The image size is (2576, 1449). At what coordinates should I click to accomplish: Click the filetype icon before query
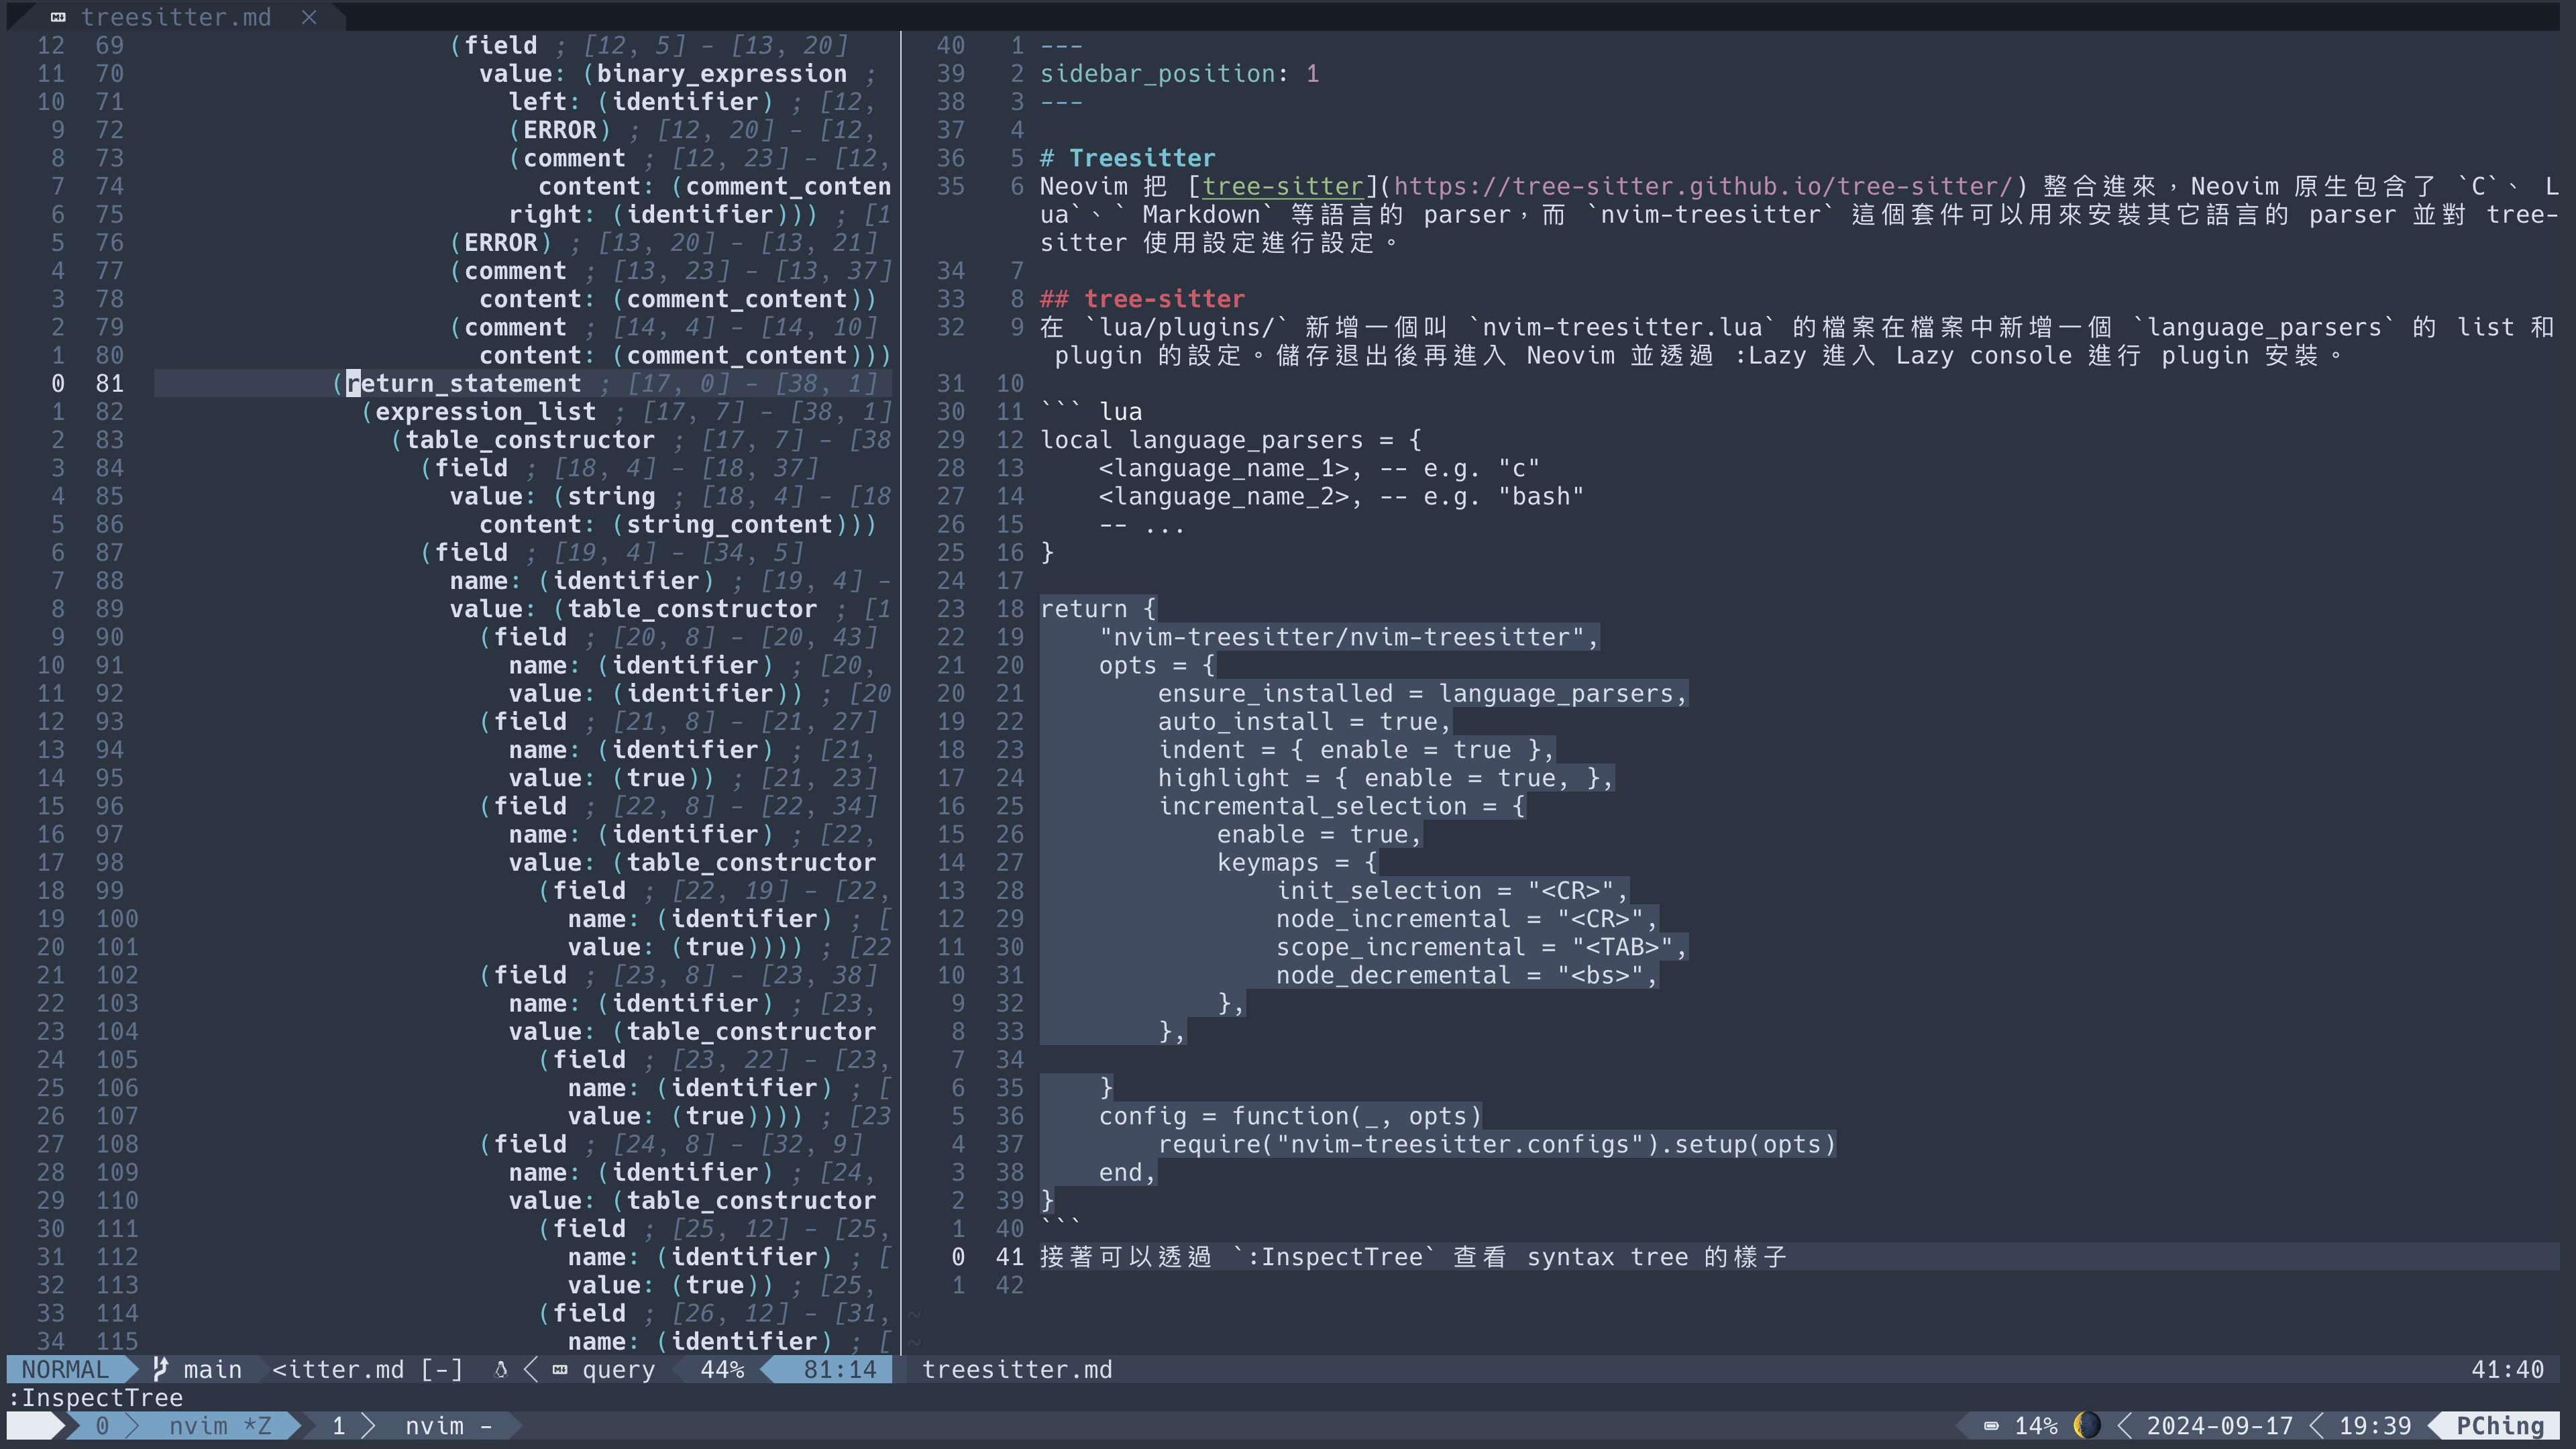point(560,1370)
